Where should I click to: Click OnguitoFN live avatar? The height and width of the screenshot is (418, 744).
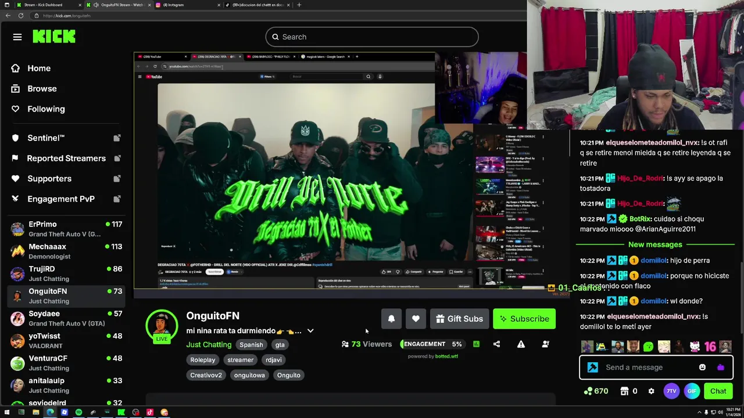coord(162,326)
